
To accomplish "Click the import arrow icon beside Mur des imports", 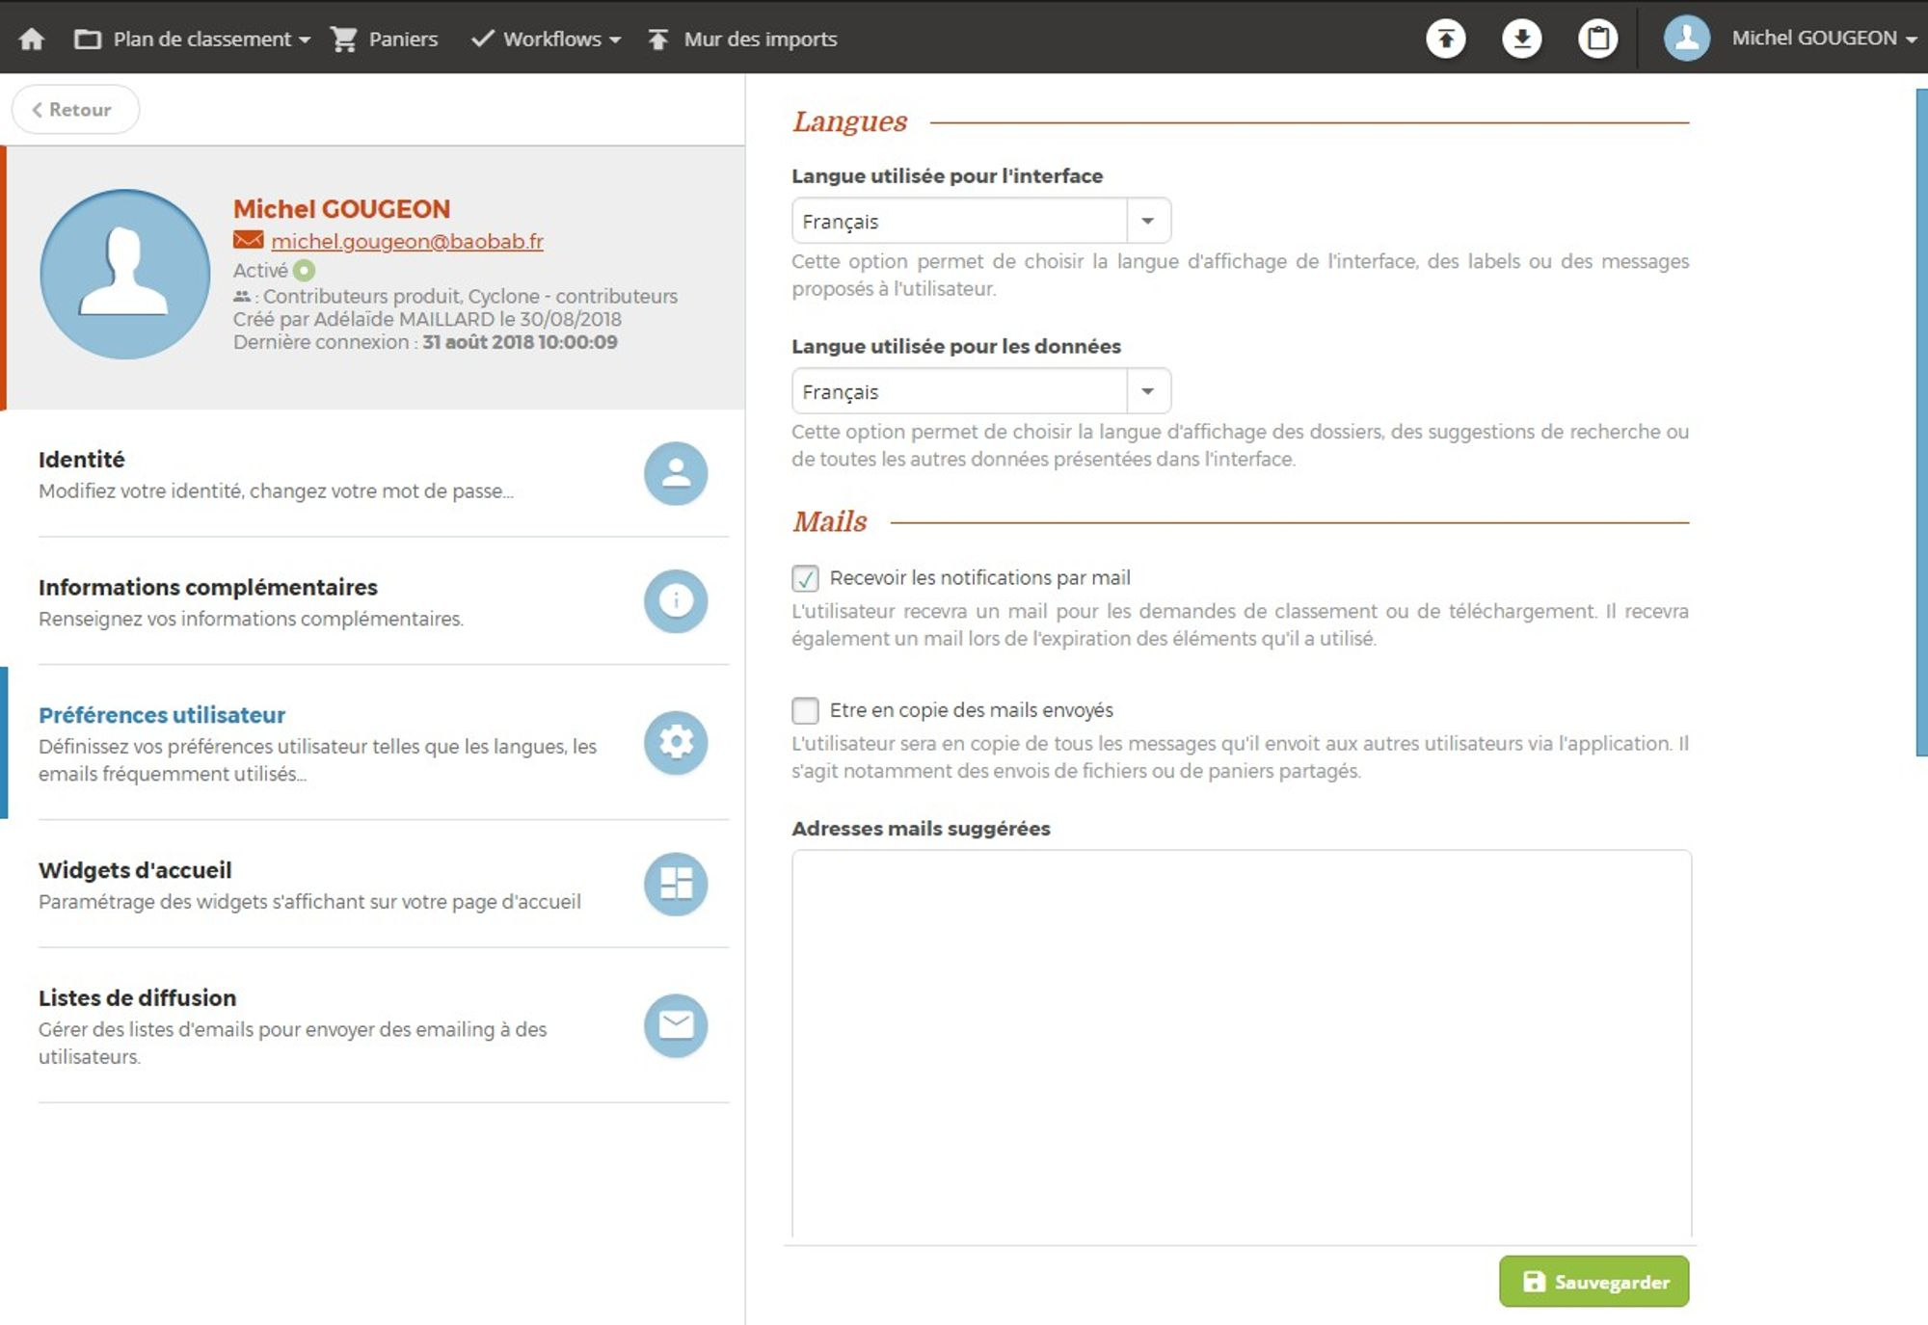I will (658, 39).
